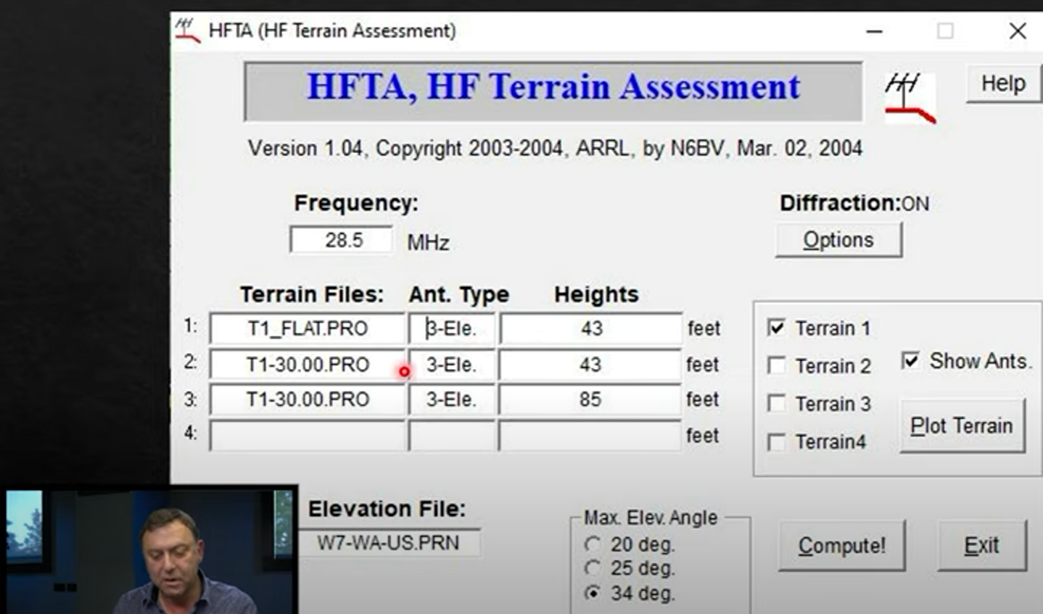Open diffraction Options
This screenshot has height=614, width=1043.
(x=838, y=240)
